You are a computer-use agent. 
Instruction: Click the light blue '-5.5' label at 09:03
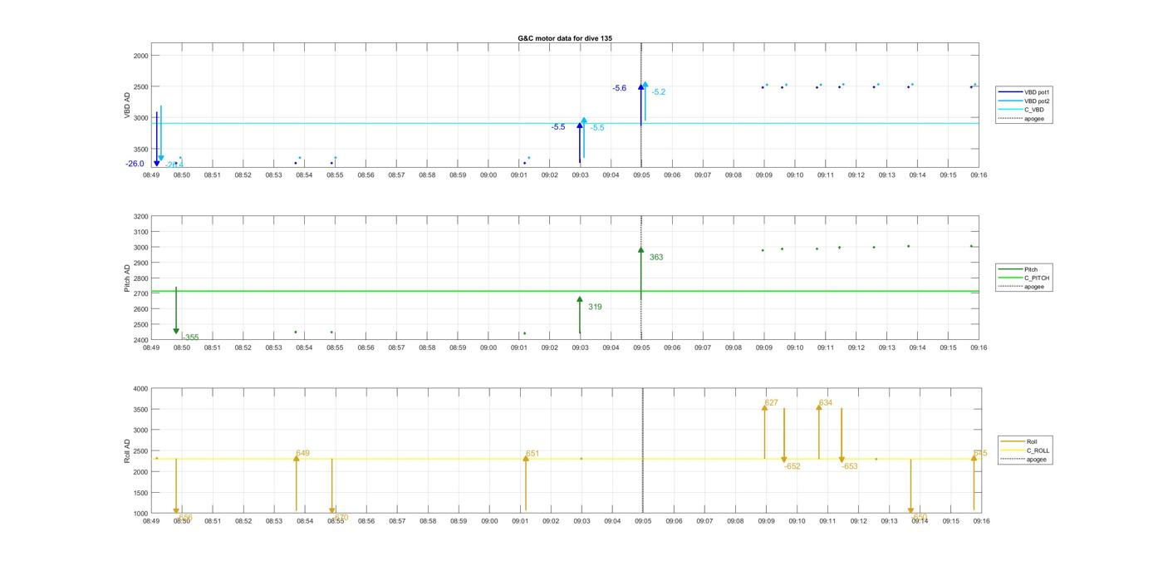[x=597, y=128]
